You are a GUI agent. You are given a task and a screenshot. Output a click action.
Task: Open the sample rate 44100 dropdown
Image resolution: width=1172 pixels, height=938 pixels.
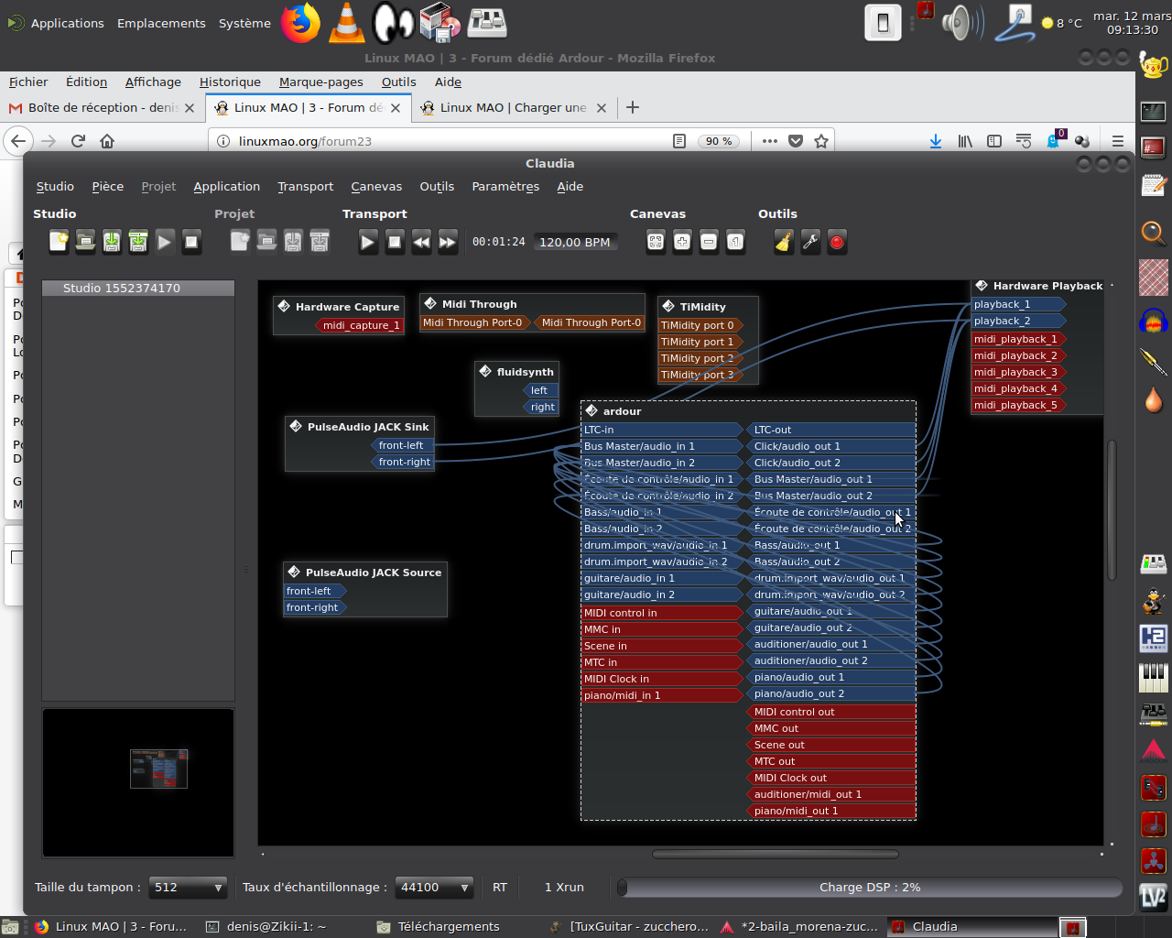point(434,887)
